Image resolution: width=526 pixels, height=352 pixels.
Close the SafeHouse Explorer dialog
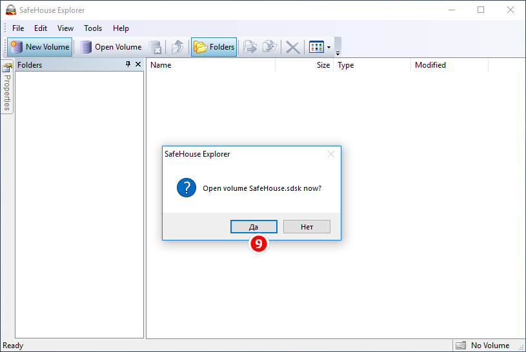(x=331, y=154)
